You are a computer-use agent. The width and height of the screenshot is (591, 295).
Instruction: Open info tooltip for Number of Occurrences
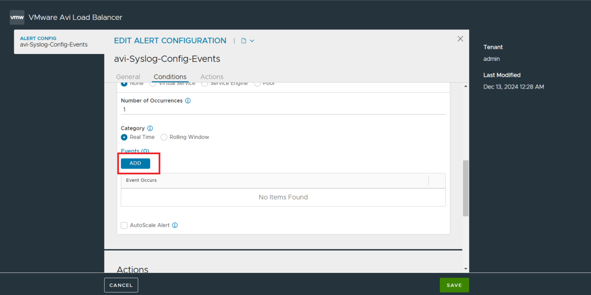click(188, 101)
